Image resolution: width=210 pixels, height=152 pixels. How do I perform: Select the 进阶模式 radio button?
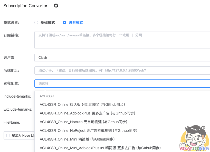click(64, 22)
